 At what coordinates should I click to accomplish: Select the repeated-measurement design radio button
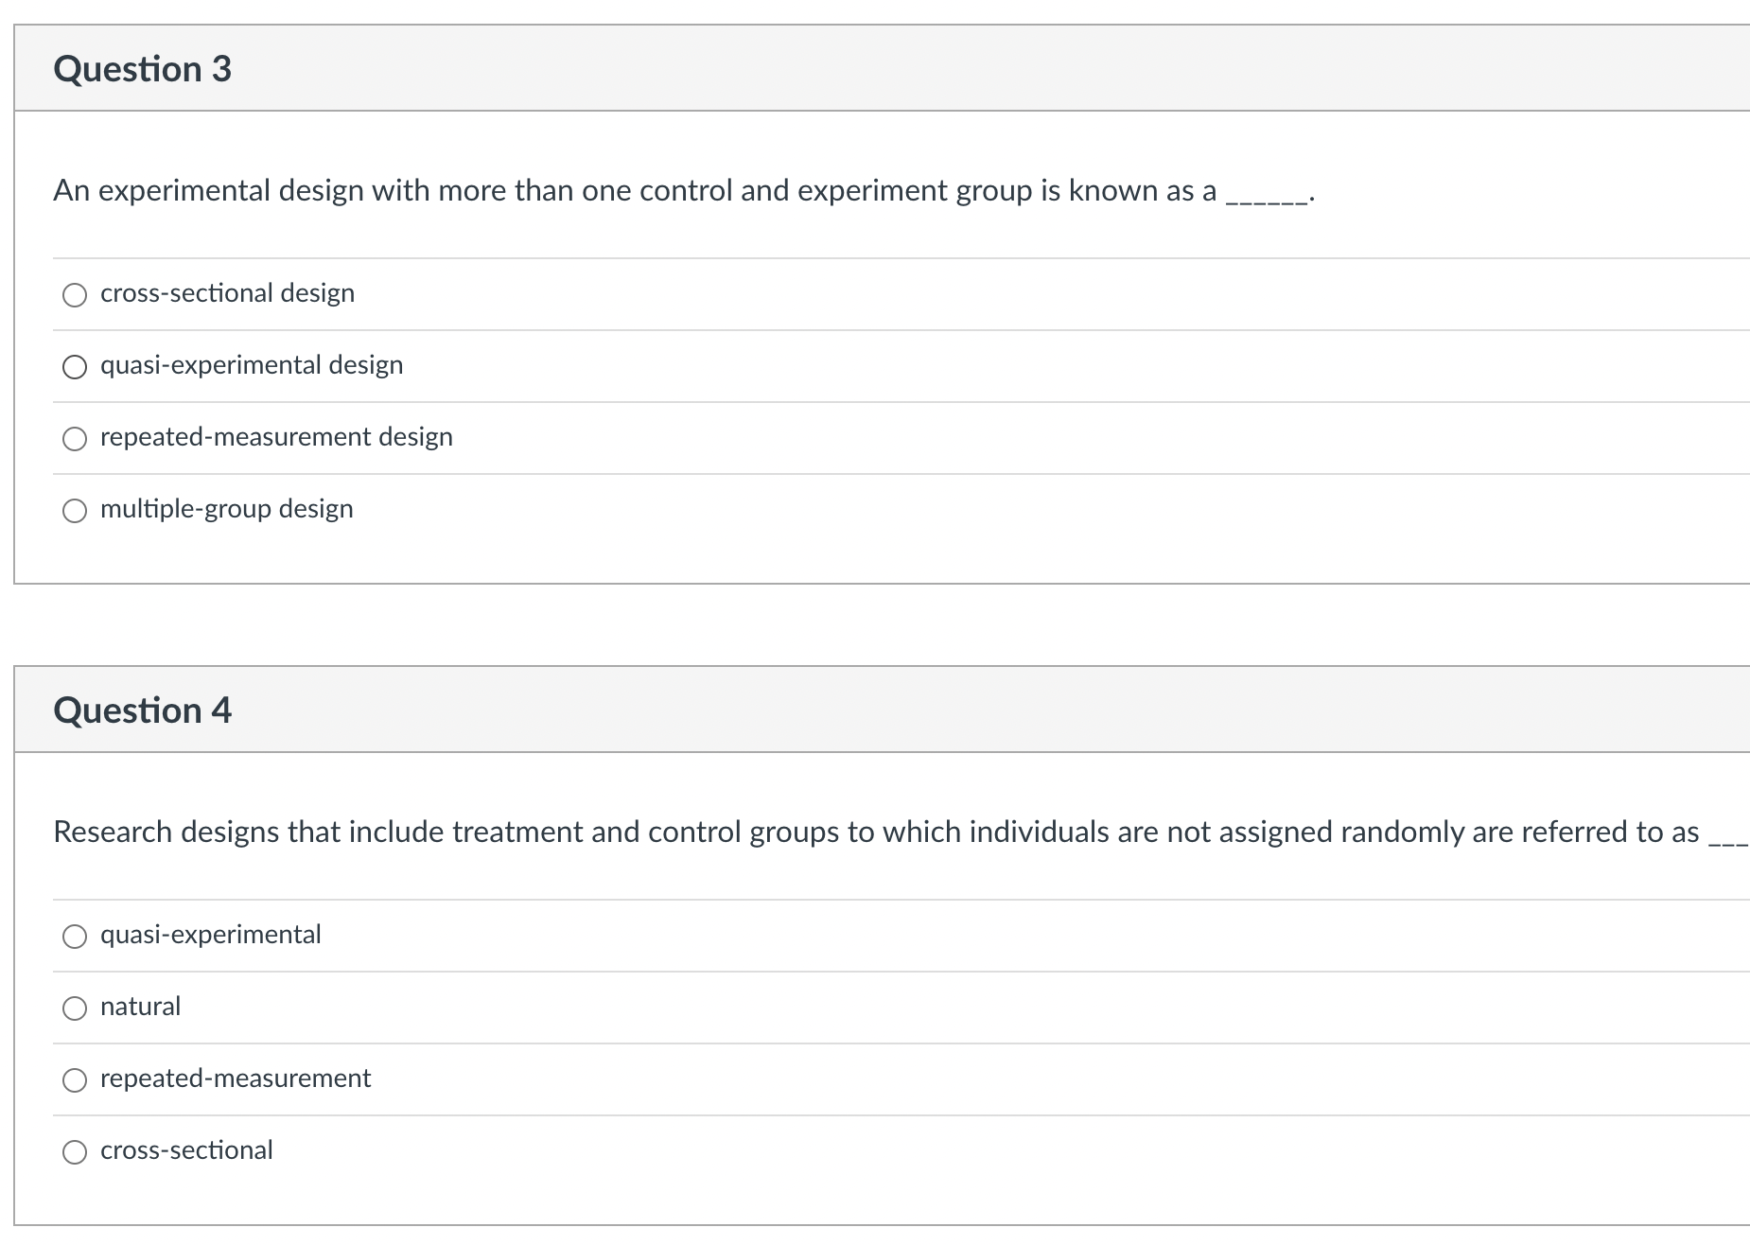click(x=75, y=438)
